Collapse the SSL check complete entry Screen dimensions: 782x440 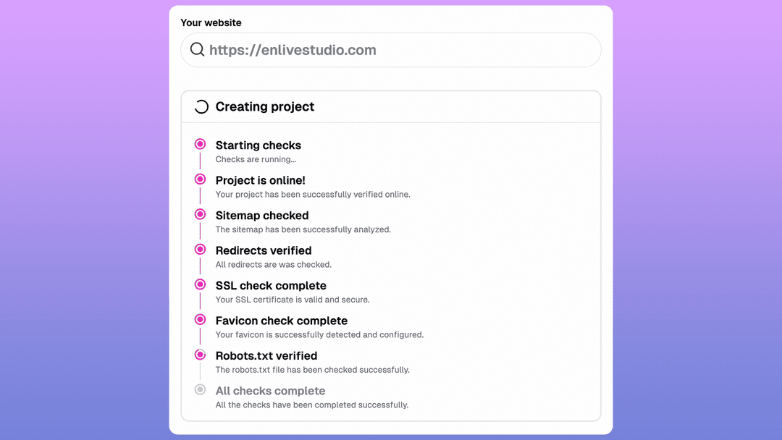point(271,285)
